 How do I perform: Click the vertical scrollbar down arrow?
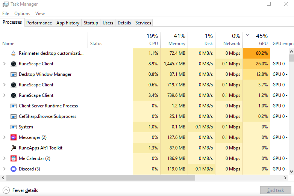[x=291, y=172]
